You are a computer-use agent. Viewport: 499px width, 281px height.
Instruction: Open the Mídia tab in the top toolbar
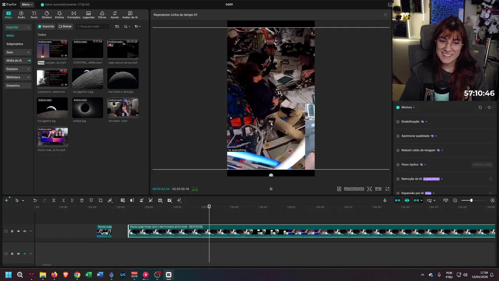click(x=8, y=15)
